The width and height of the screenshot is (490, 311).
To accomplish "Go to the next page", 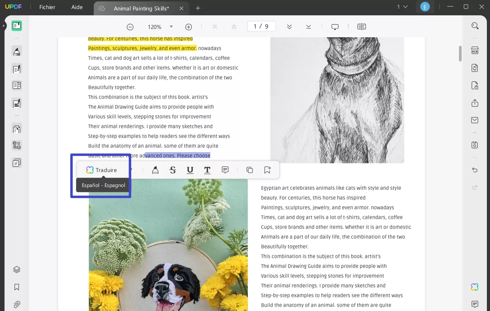I will coord(289,27).
